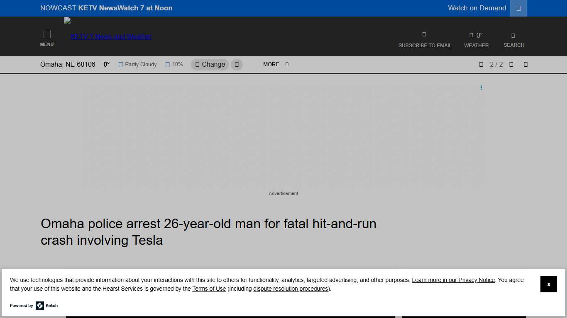Expand the alerts counter showing 2/2
Screen dimensions: 567x318
496,64
